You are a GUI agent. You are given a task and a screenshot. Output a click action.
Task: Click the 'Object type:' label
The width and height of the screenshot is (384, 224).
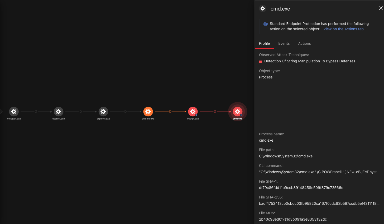269,71
